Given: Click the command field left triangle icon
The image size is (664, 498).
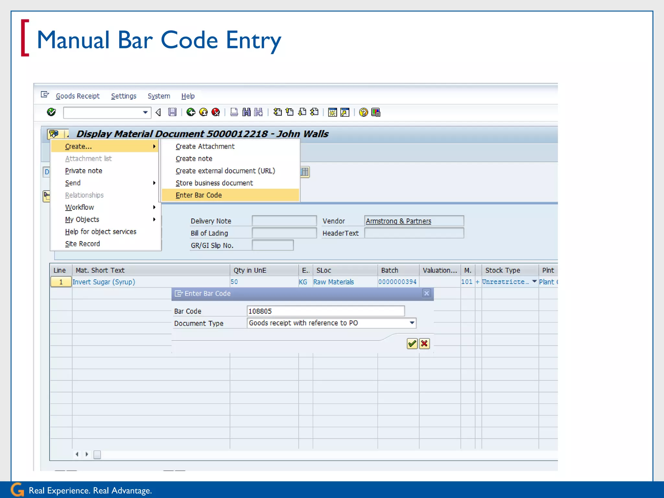Looking at the screenshot, I should pos(158,112).
